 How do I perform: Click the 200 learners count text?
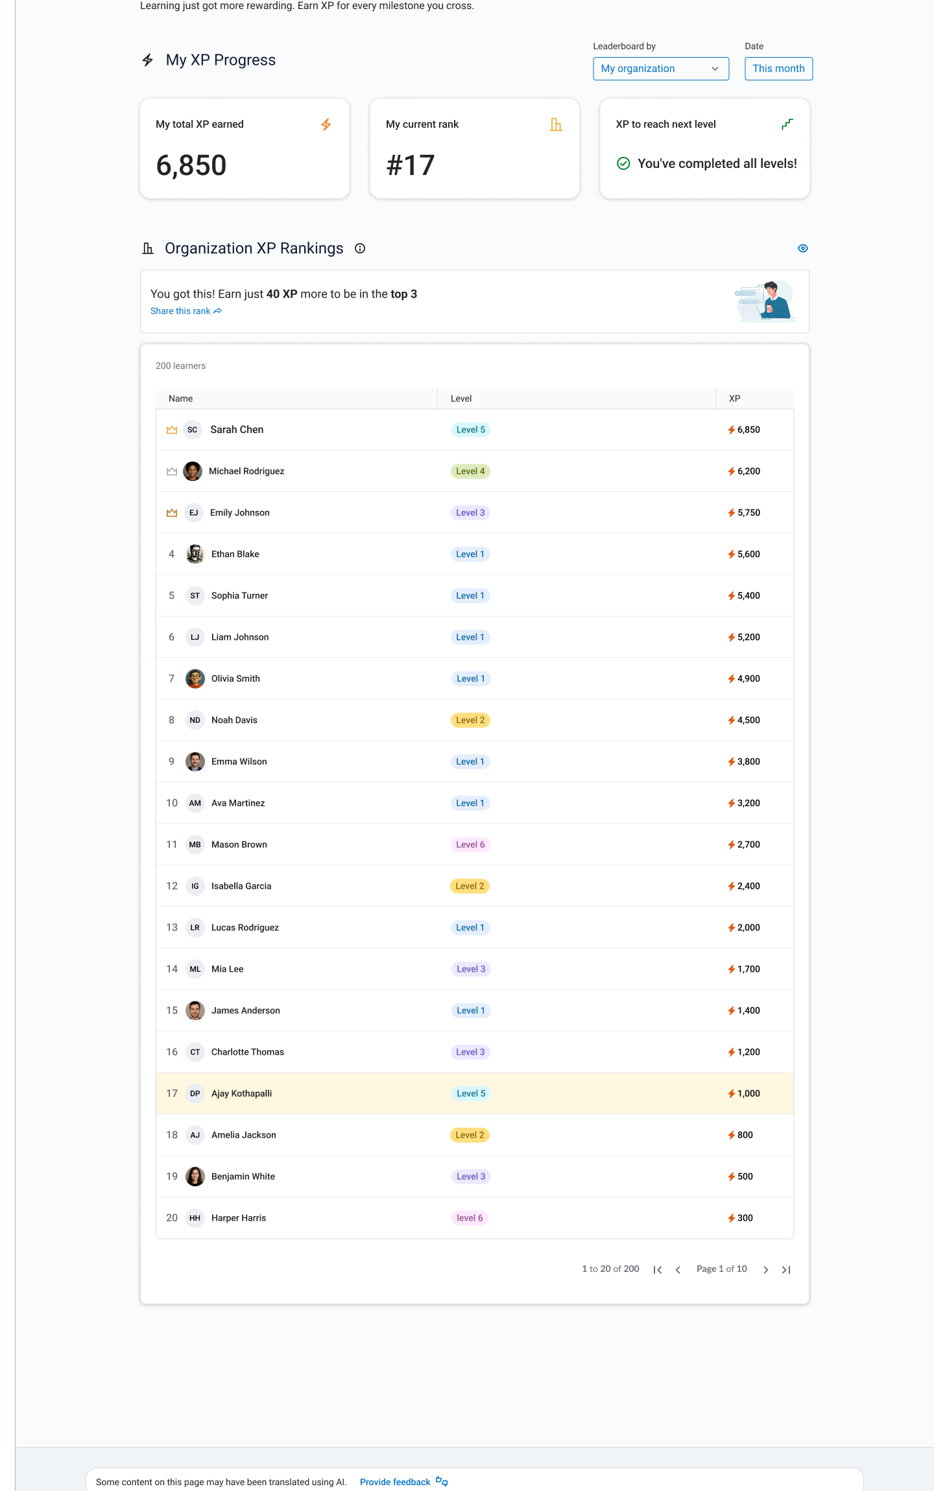coord(180,366)
